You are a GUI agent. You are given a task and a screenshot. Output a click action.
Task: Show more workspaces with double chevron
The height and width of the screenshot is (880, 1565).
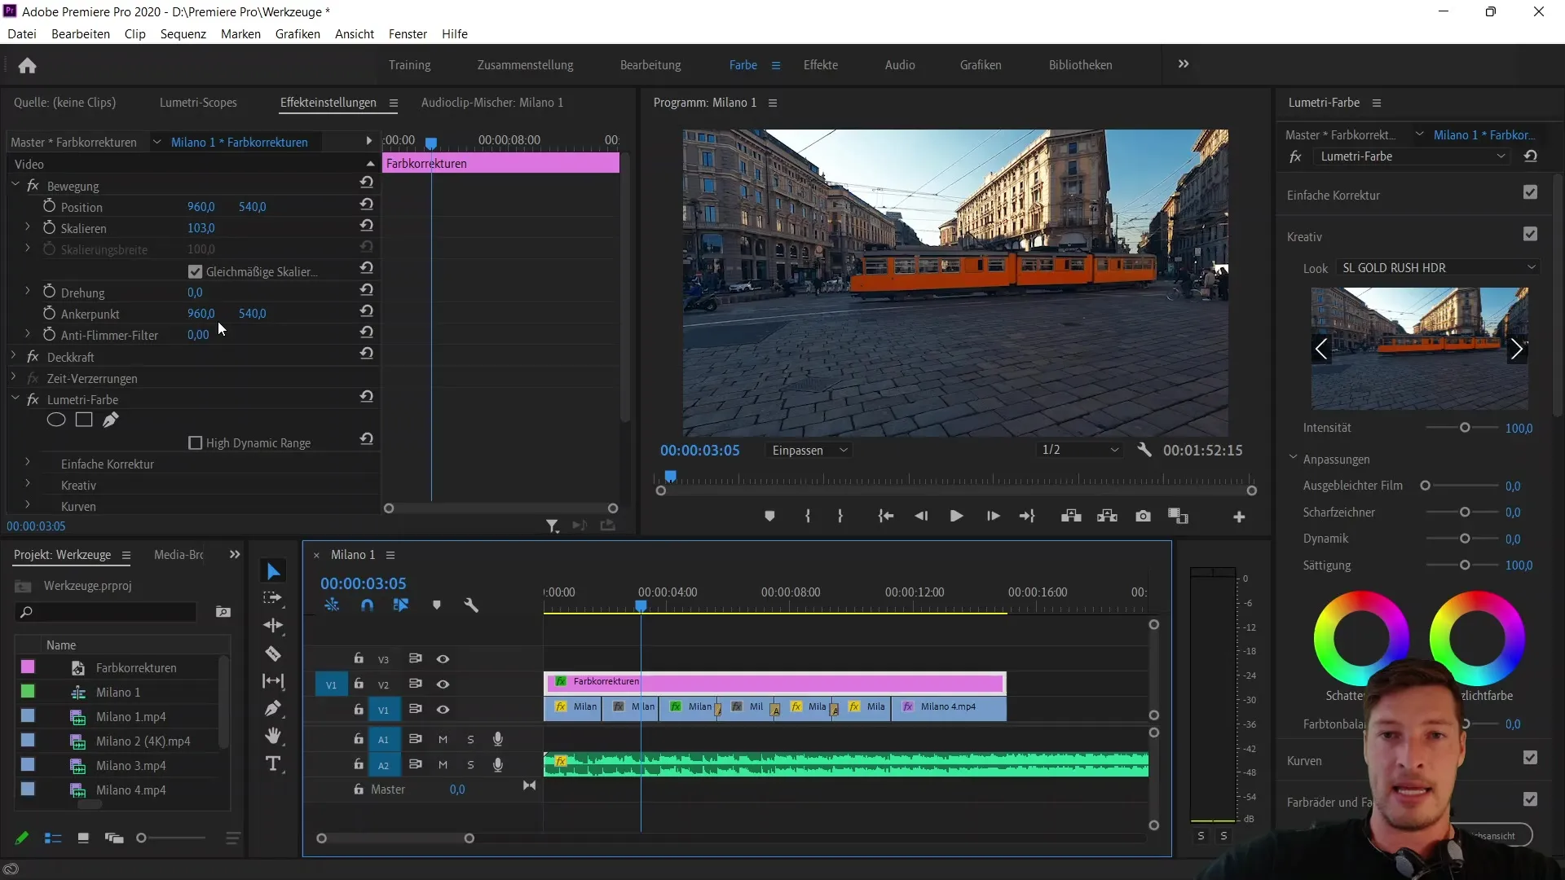(1184, 64)
